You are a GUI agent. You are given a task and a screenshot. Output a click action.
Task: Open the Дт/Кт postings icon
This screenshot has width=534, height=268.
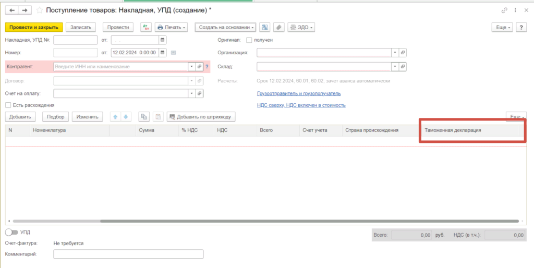(x=145, y=27)
